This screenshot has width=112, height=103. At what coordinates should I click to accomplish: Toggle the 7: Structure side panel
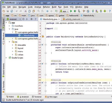coord(3,39)
